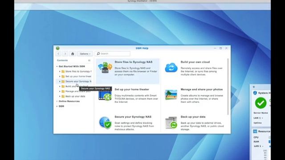285x160 pixels.
Task: Focus the Search field in DSM Help
Action: (x=112, y=54)
